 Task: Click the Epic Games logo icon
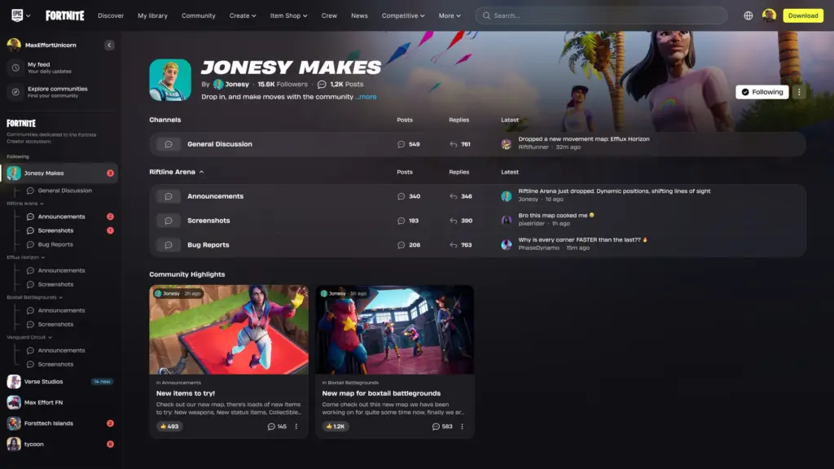pos(16,15)
